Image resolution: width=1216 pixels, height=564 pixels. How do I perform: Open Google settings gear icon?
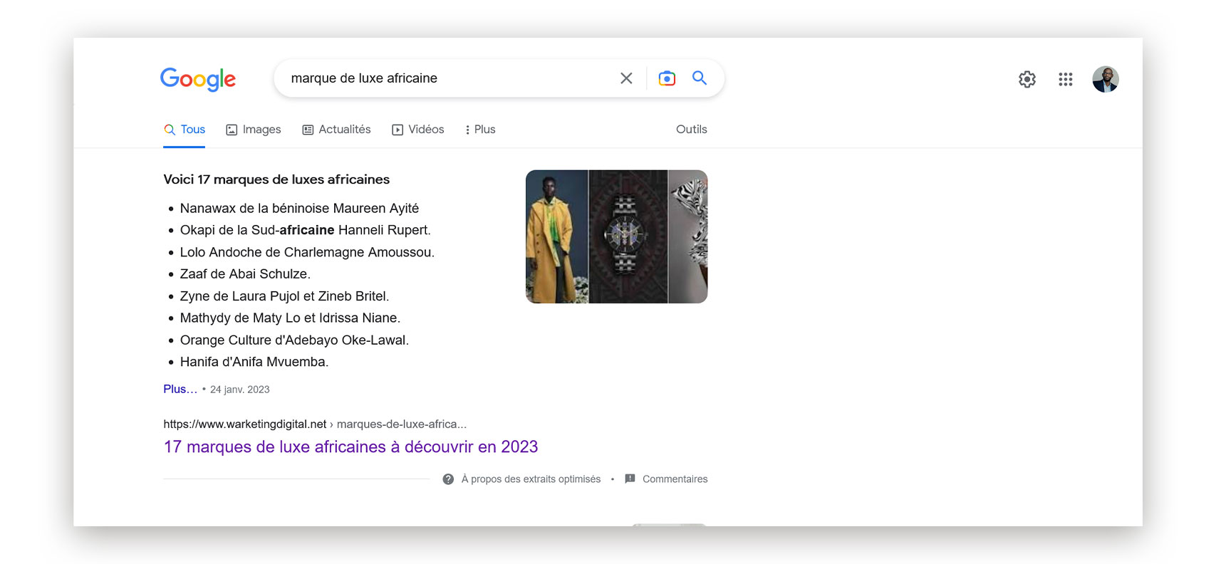click(x=1027, y=79)
